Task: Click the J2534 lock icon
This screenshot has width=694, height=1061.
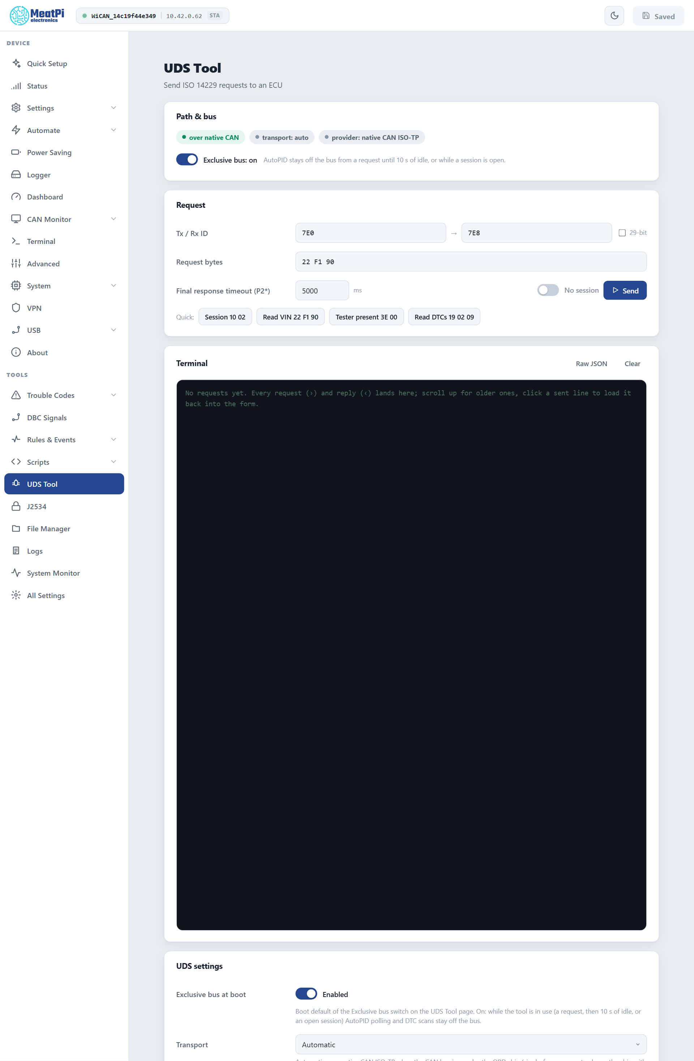Action: (16, 506)
